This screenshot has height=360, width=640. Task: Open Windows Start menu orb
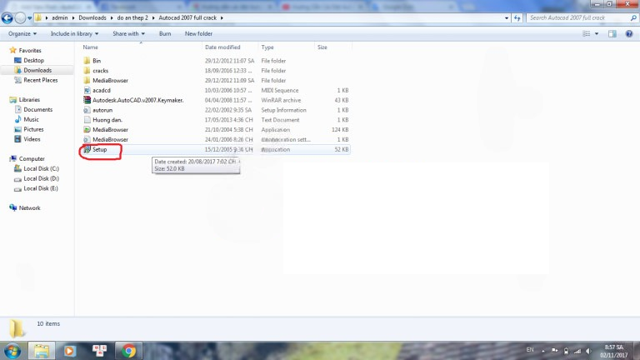click(x=12, y=351)
